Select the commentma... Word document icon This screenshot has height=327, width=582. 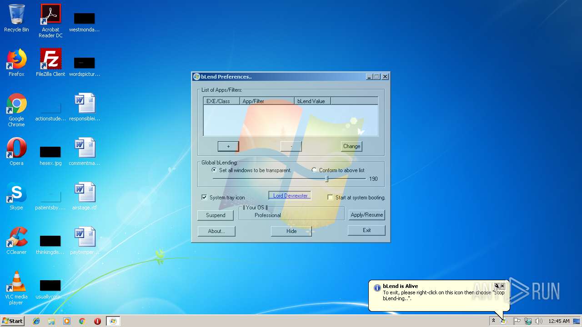(x=85, y=152)
